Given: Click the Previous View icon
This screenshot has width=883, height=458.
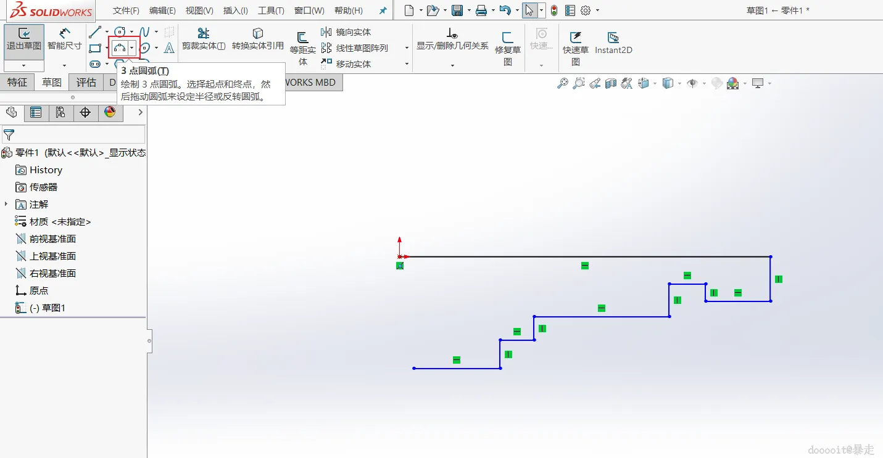Looking at the screenshot, I should pyautogui.click(x=595, y=83).
